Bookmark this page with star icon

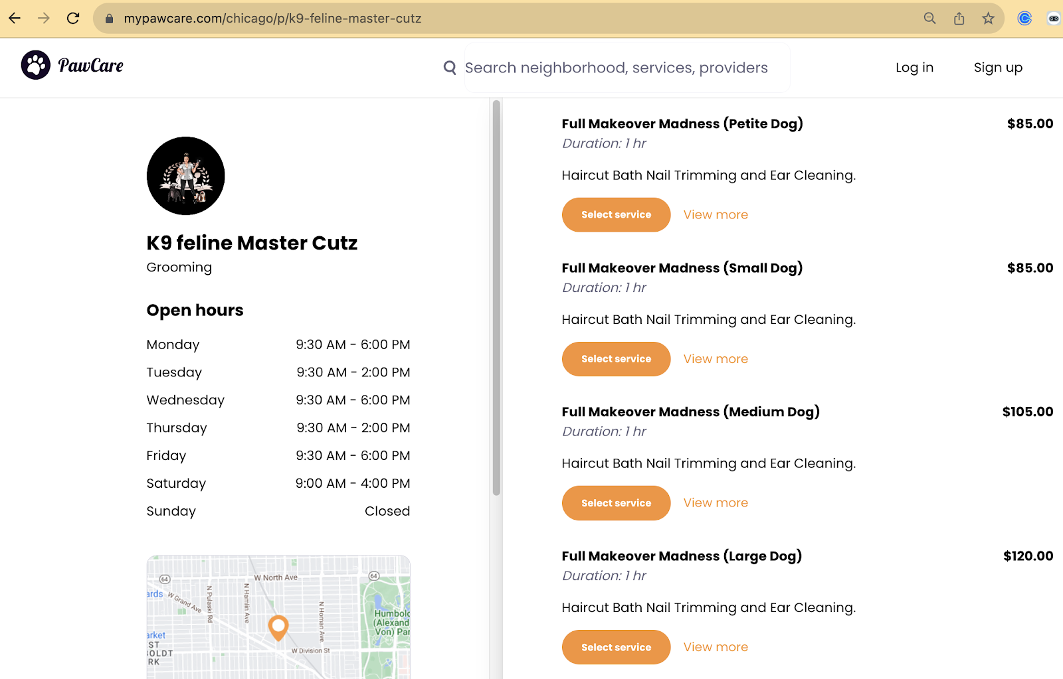988,19
